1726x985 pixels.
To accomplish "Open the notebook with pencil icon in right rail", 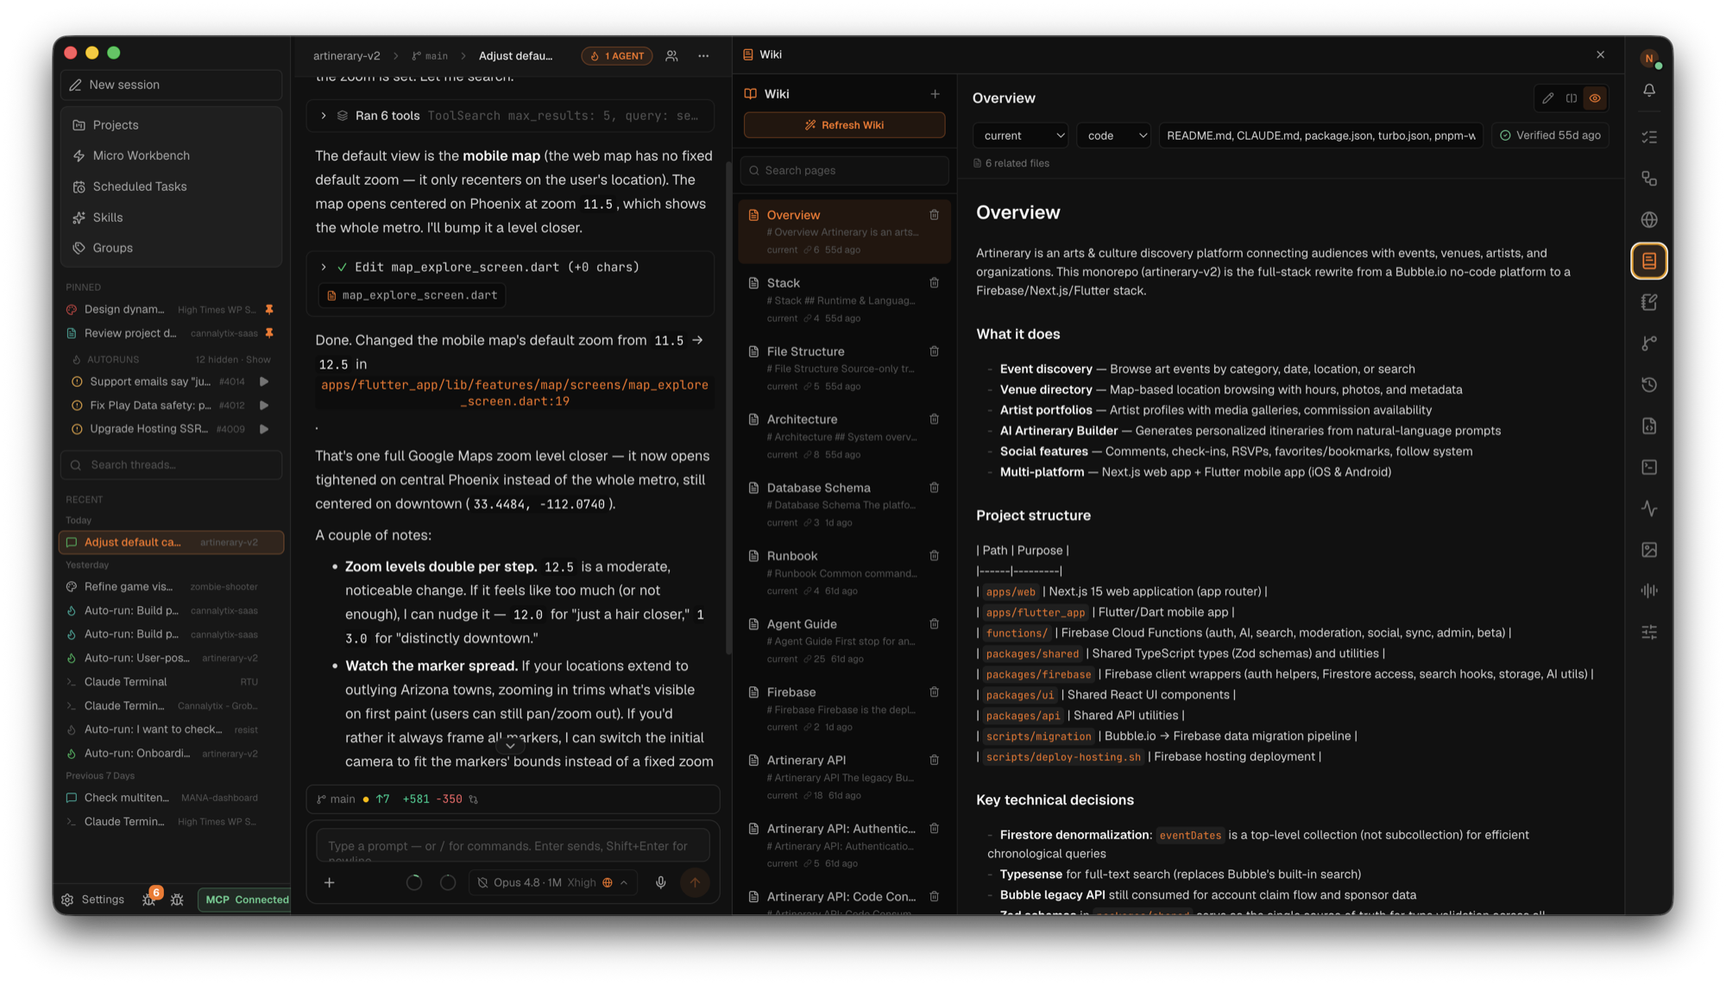I will tap(1648, 302).
